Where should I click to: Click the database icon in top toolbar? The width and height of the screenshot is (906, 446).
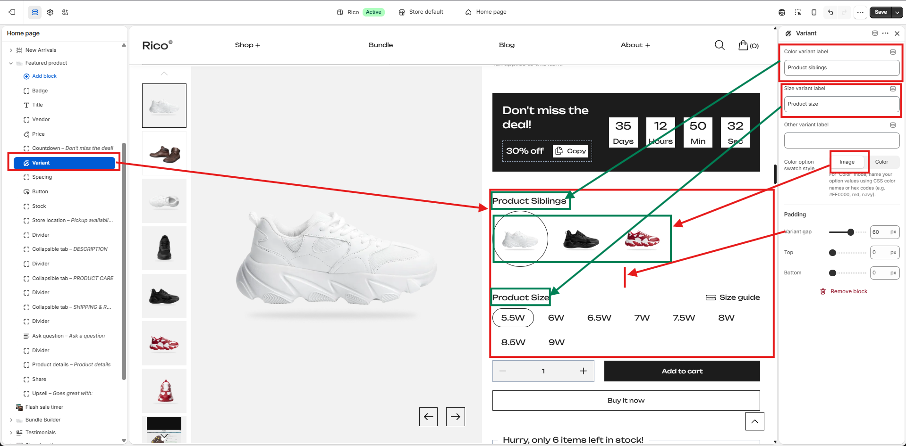pyautogui.click(x=782, y=12)
